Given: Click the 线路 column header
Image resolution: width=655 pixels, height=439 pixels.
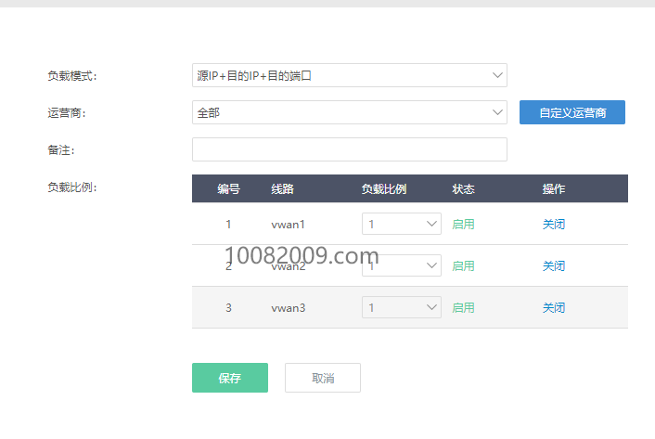Looking at the screenshot, I should [x=282, y=188].
